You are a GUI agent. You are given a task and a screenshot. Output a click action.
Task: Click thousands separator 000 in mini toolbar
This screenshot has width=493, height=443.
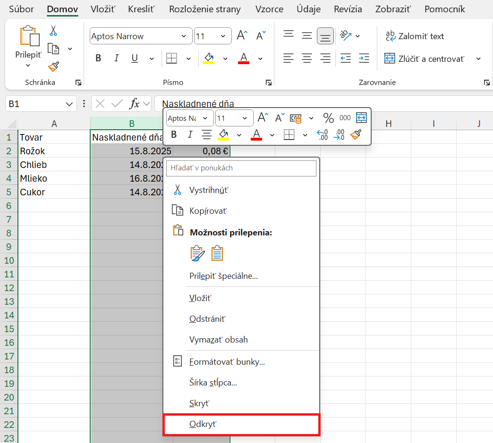[x=345, y=118]
